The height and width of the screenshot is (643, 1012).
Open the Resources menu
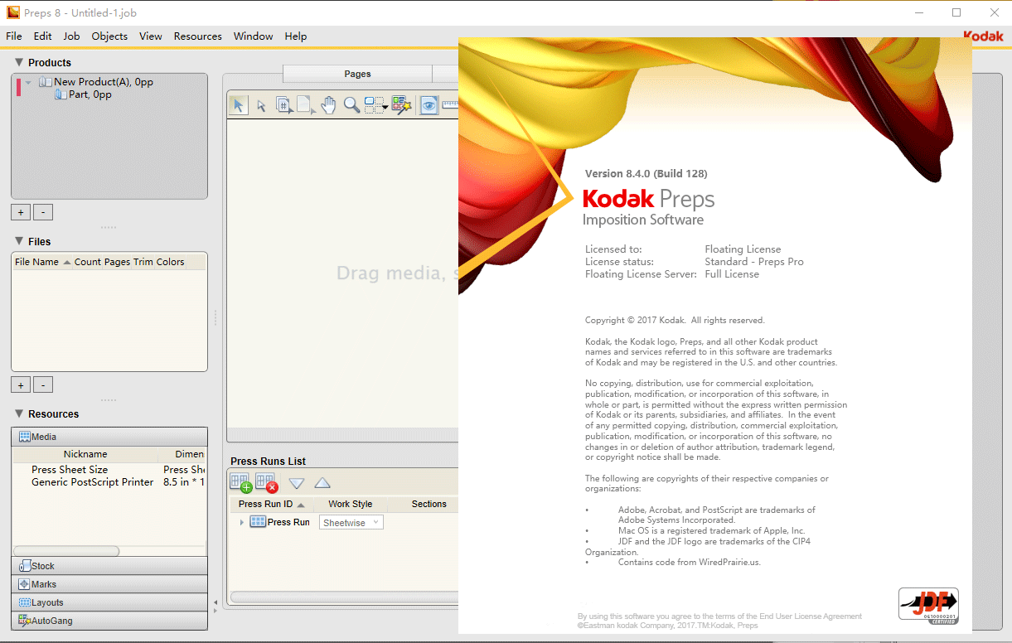pos(198,36)
